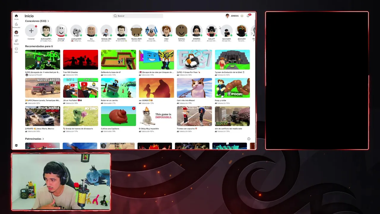Open the ¡Sé un YouTuber! game
Screen dimensions: 380x214
(80, 88)
